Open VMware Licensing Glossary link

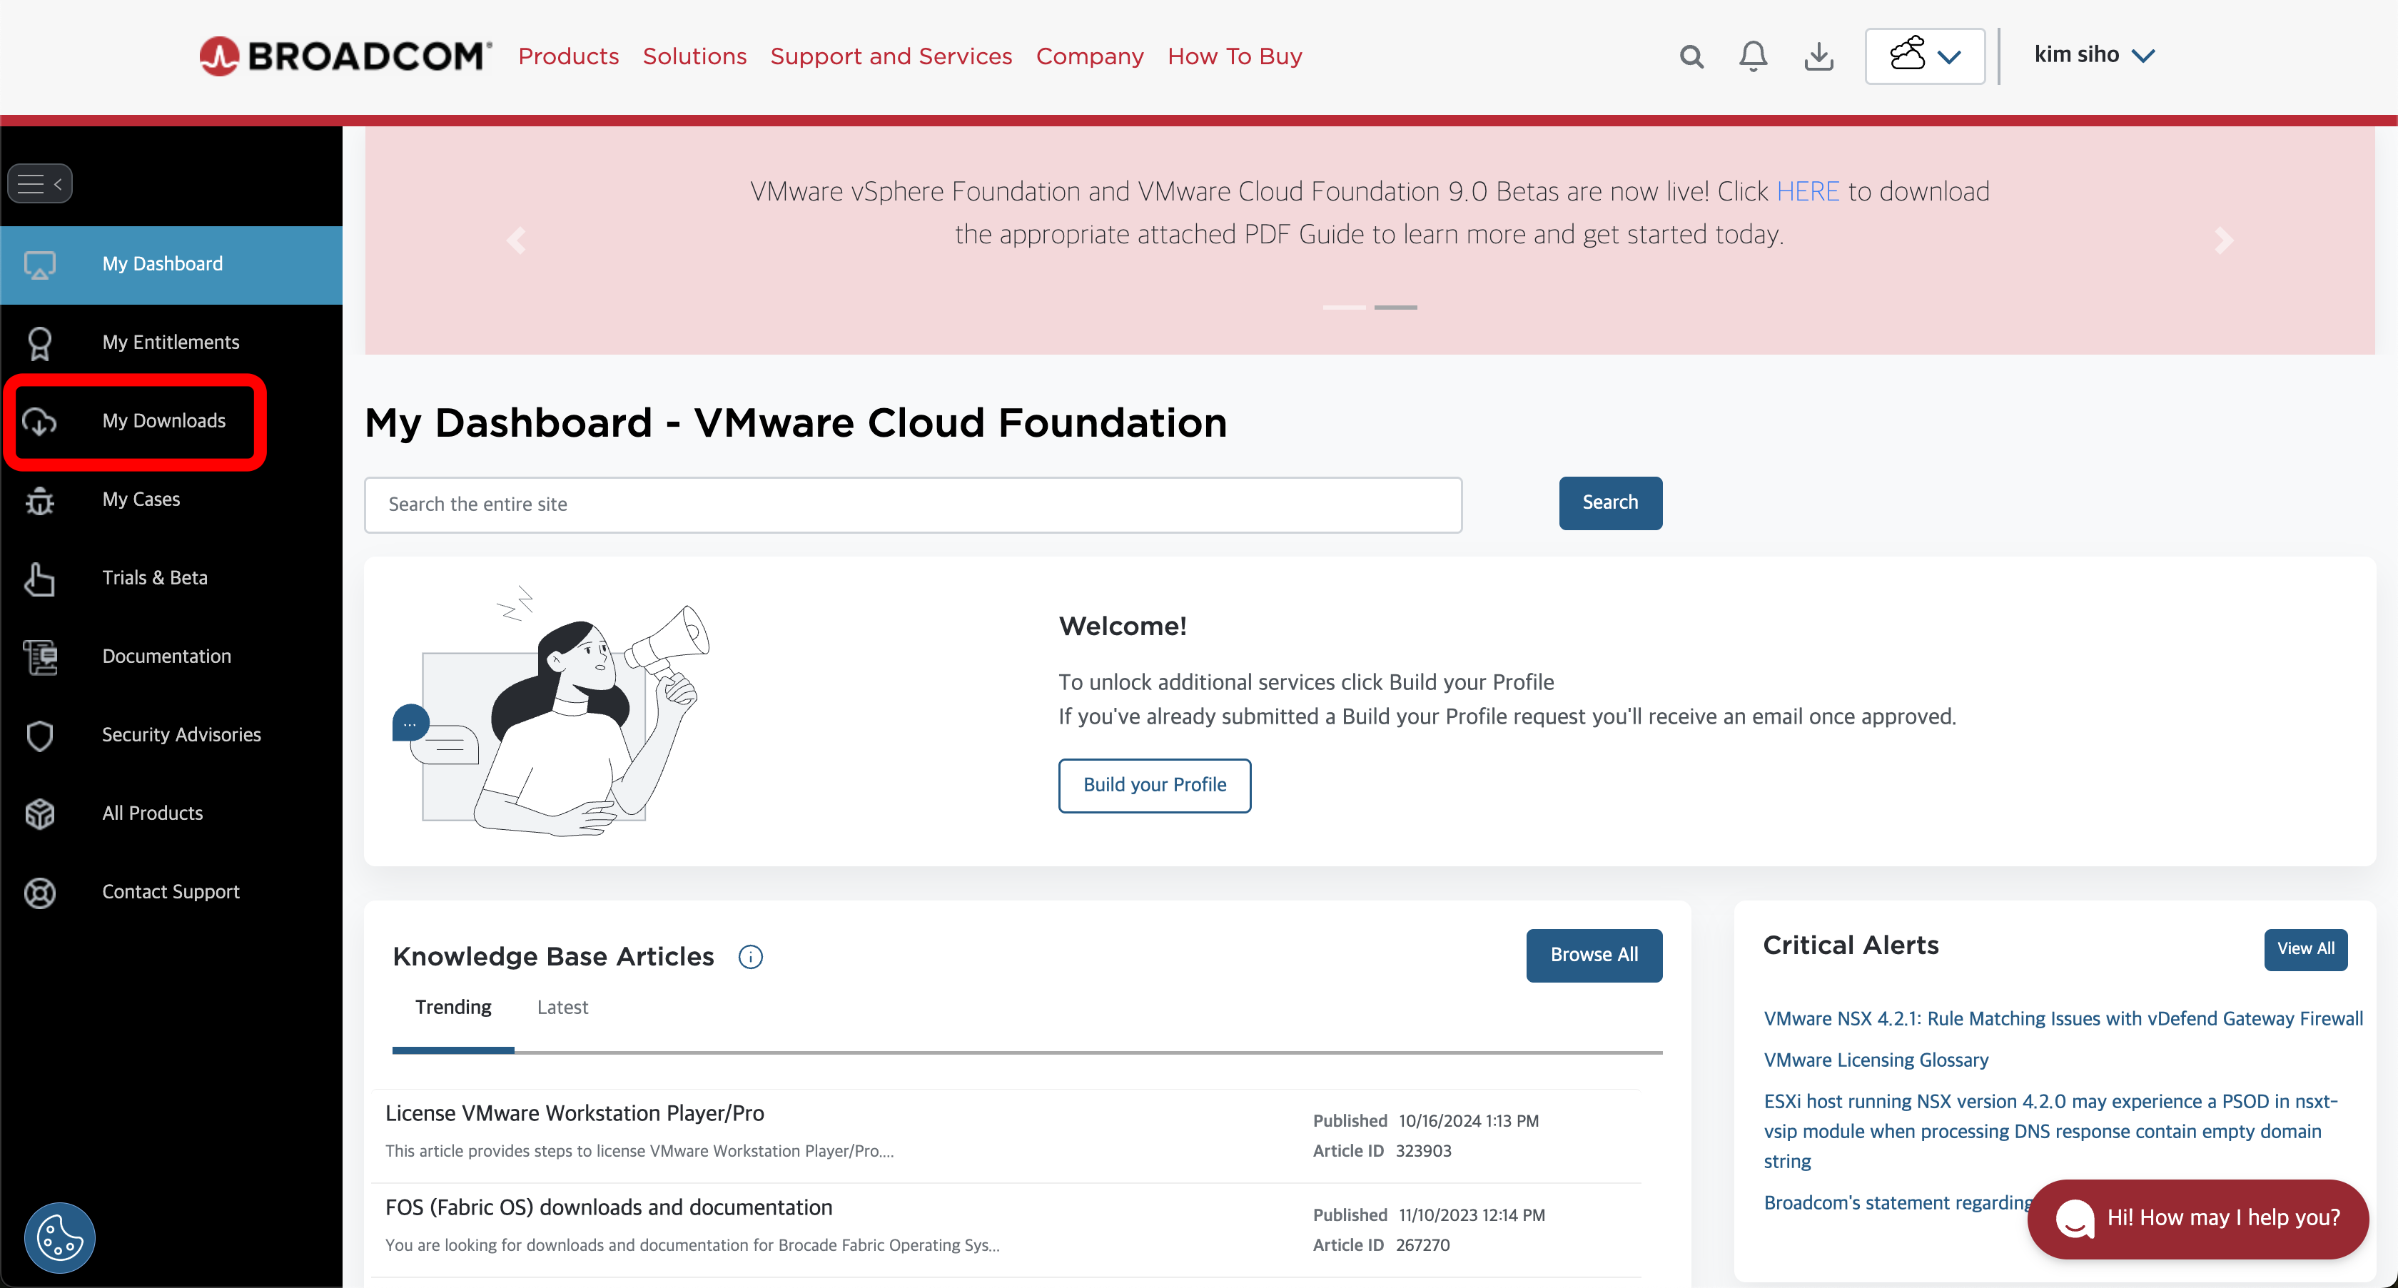coord(1875,1060)
